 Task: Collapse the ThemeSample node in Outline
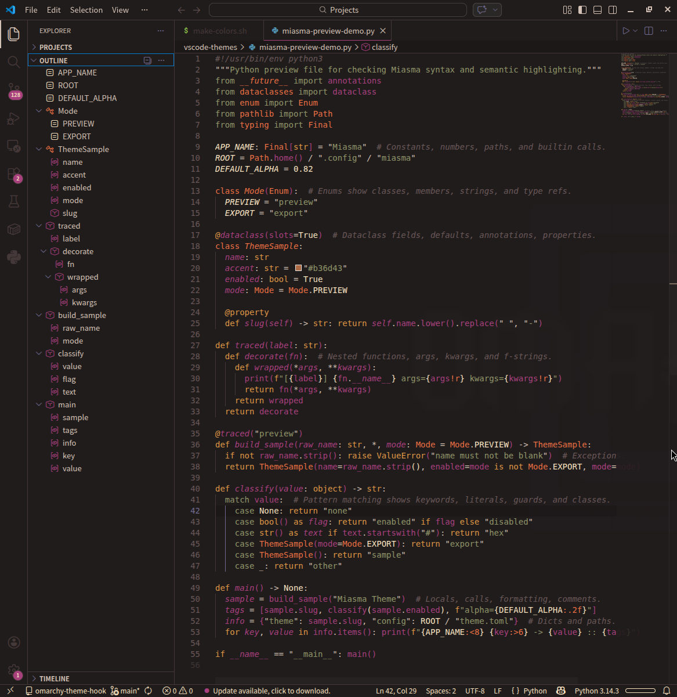click(39, 149)
